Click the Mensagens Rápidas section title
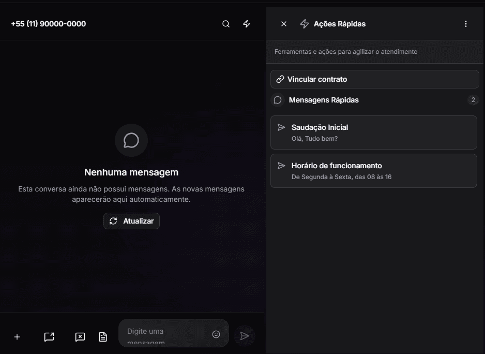Screen dimensions: 485x354 click(x=324, y=100)
